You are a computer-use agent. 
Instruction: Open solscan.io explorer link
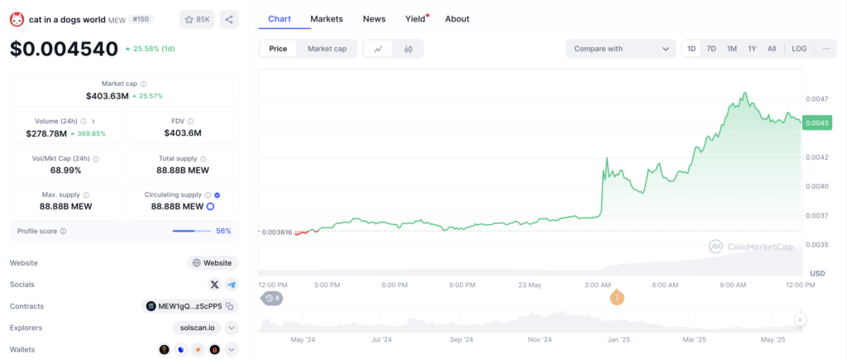click(197, 328)
